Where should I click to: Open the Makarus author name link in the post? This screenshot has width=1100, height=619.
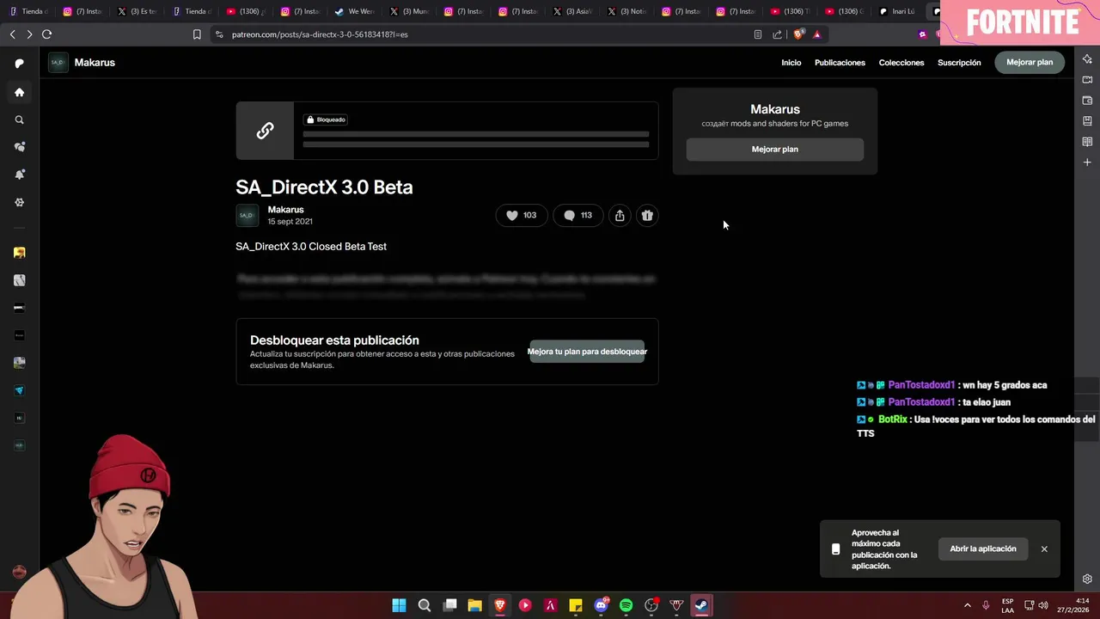point(285,210)
